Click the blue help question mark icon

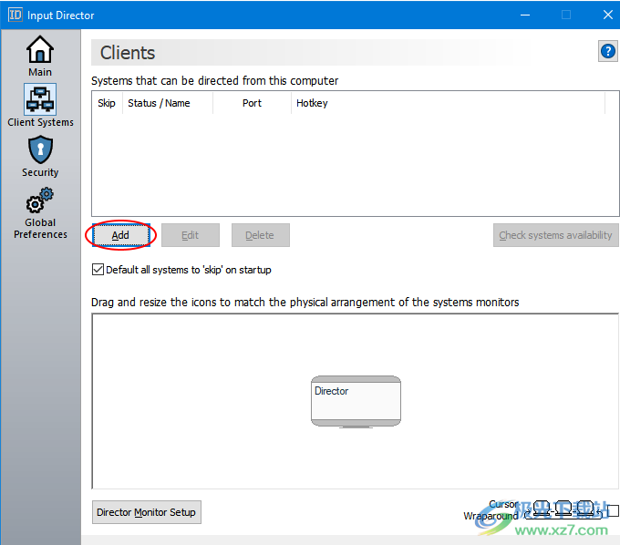pyautogui.click(x=608, y=51)
